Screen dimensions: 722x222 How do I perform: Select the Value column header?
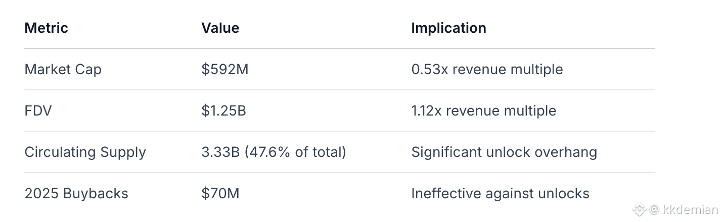(x=220, y=28)
